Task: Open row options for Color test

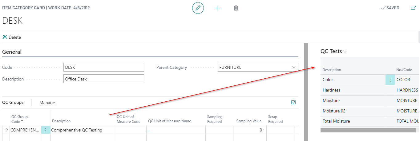Action: coord(390,80)
